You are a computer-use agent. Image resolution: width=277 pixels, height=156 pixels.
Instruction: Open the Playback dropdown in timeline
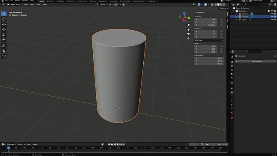click(12, 144)
